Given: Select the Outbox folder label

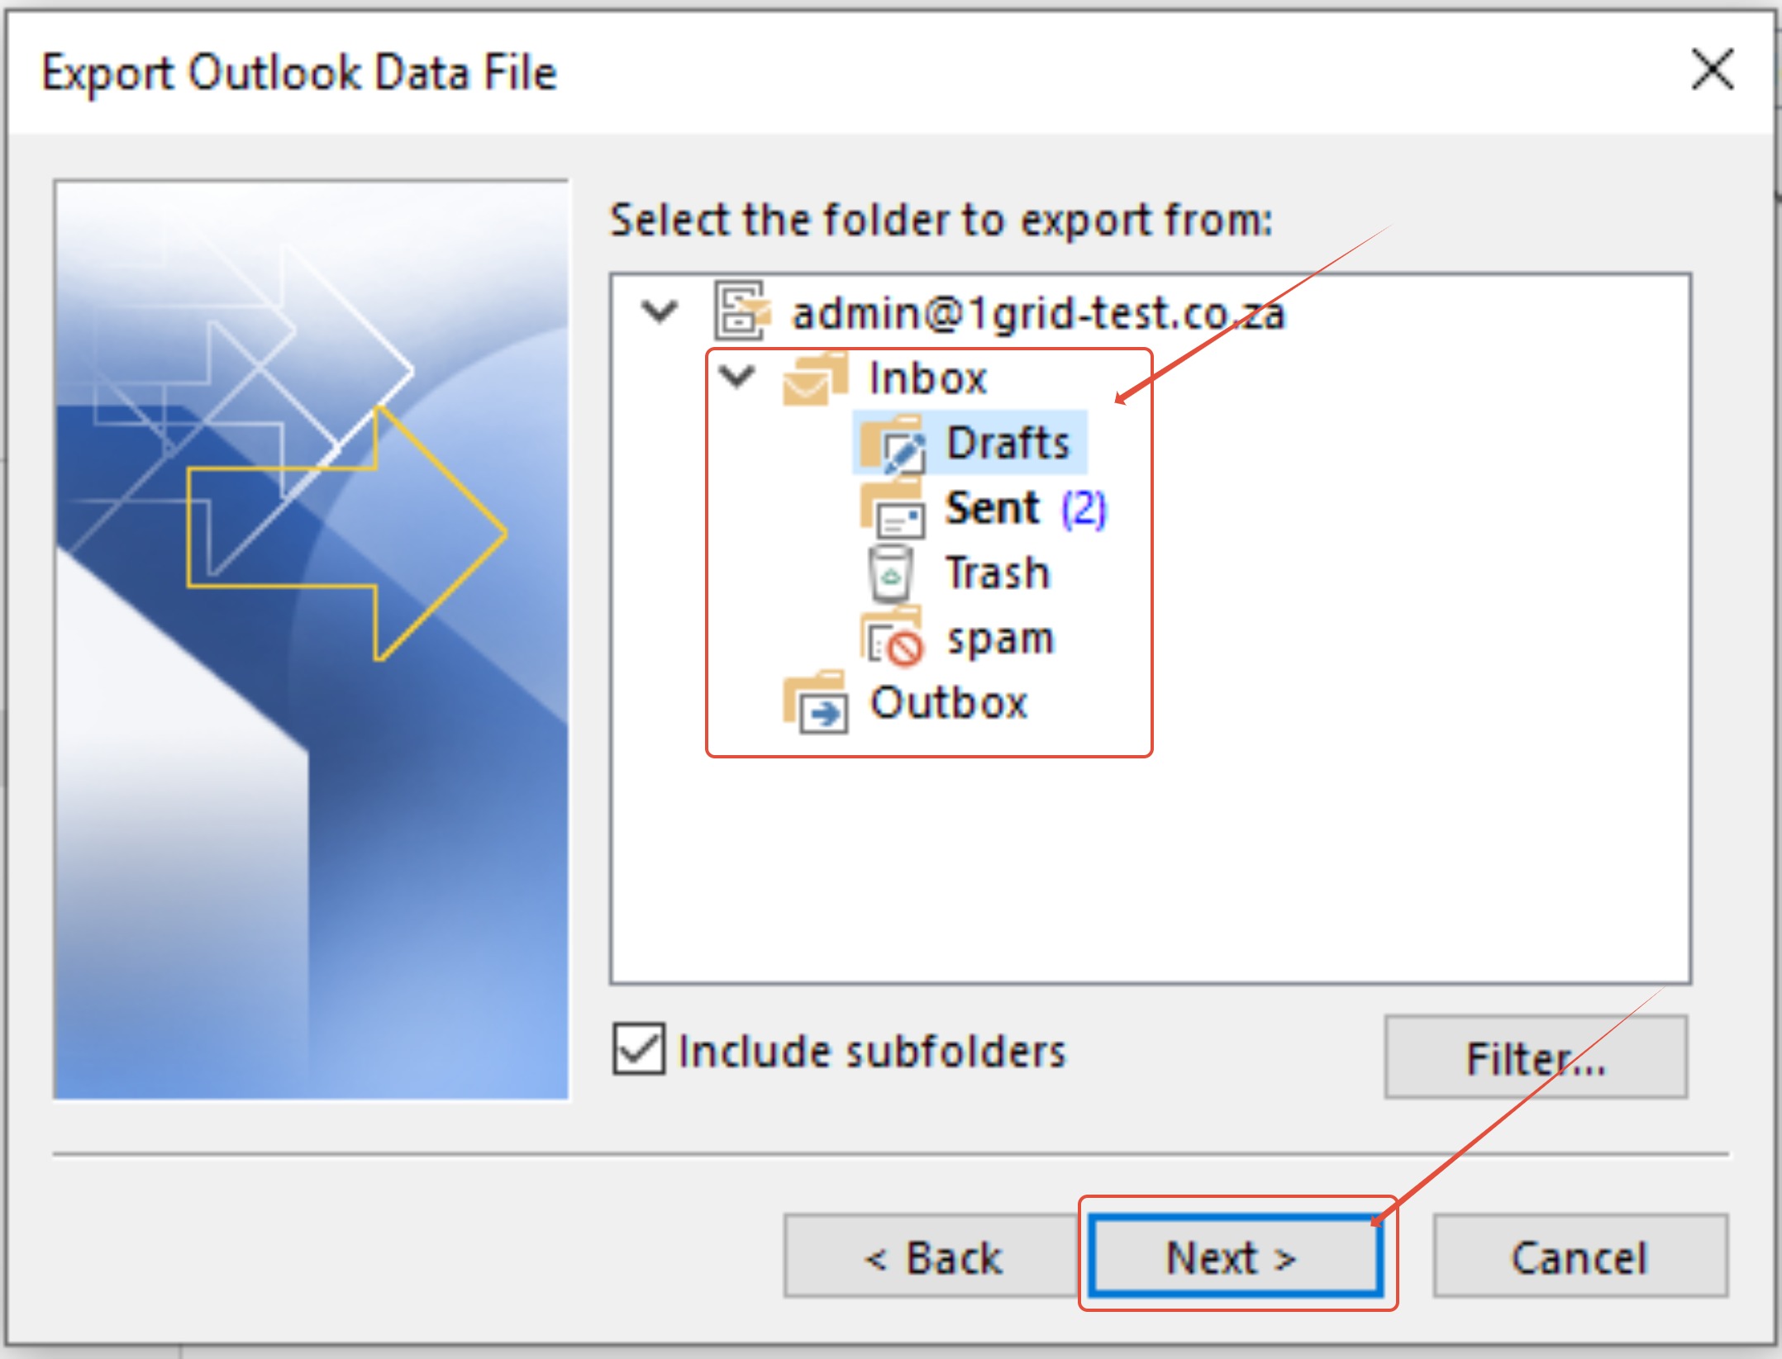Looking at the screenshot, I should (x=949, y=703).
